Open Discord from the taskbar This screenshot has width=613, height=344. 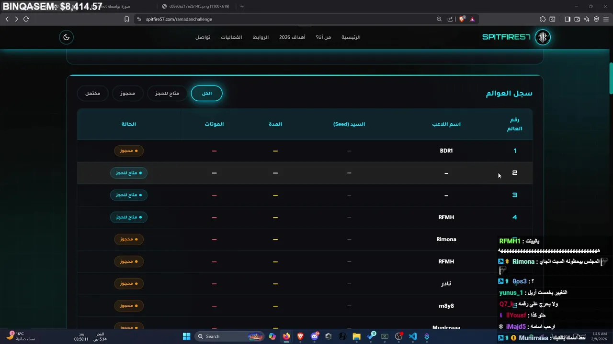315,336
